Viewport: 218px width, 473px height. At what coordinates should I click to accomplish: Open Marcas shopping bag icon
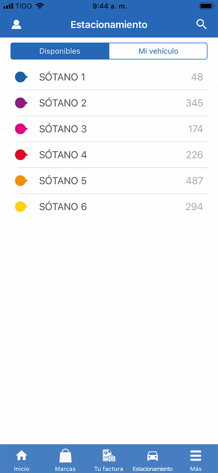tap(65, 456)
